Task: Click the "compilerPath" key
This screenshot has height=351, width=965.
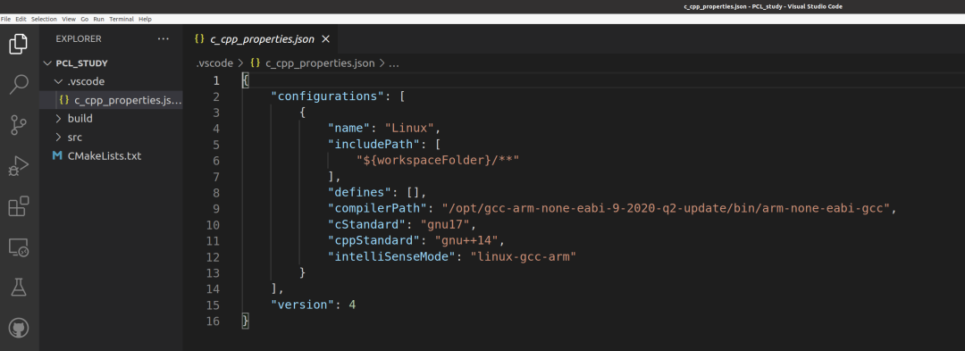Action: pos(378,208)
